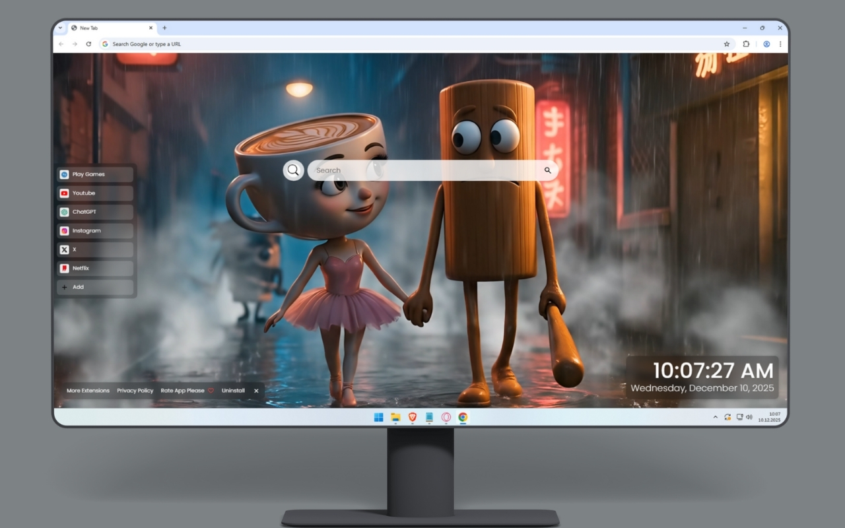The width and height of the screenshot is (845, 528).
Task: Click the Uninstall link
Action: point(233,391)
